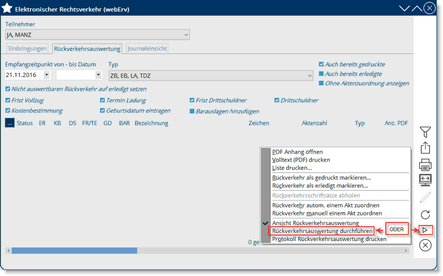Toggle 'Auch bereits gedruckte' checkbox
The image size is (443, 276).
pyautogui.click(x=321, y=64)
